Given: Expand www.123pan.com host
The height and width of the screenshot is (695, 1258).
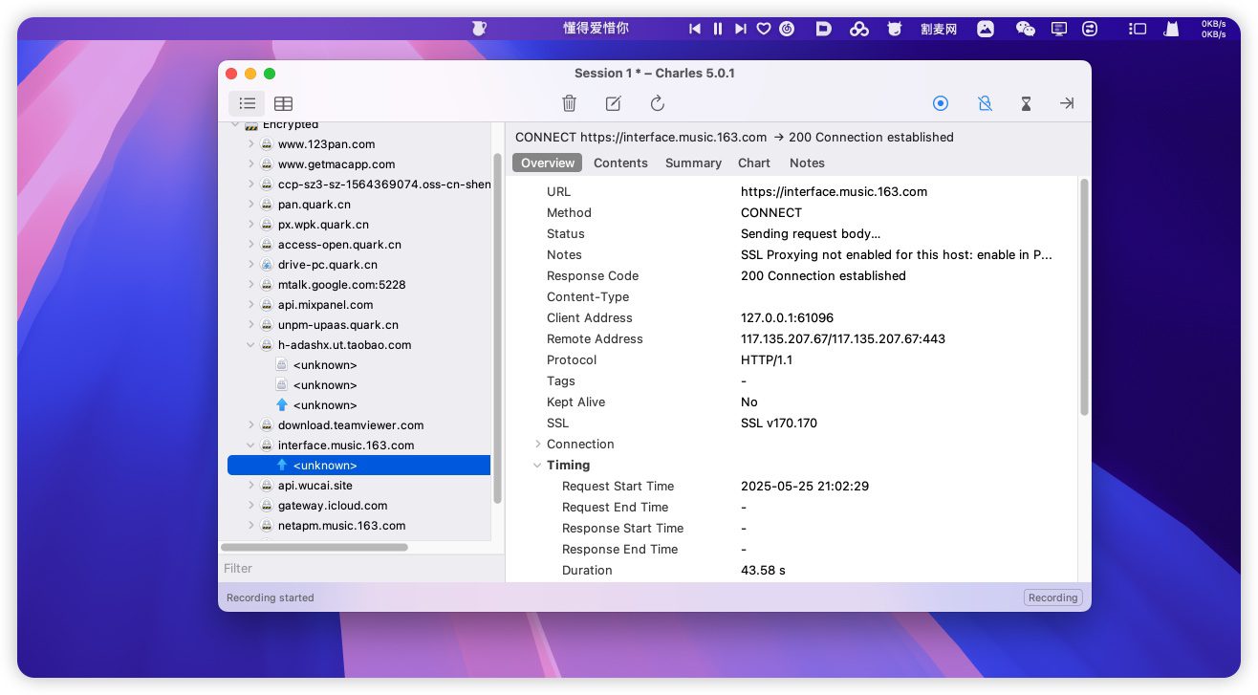Looking at the screenshot, I should point(251,144).
